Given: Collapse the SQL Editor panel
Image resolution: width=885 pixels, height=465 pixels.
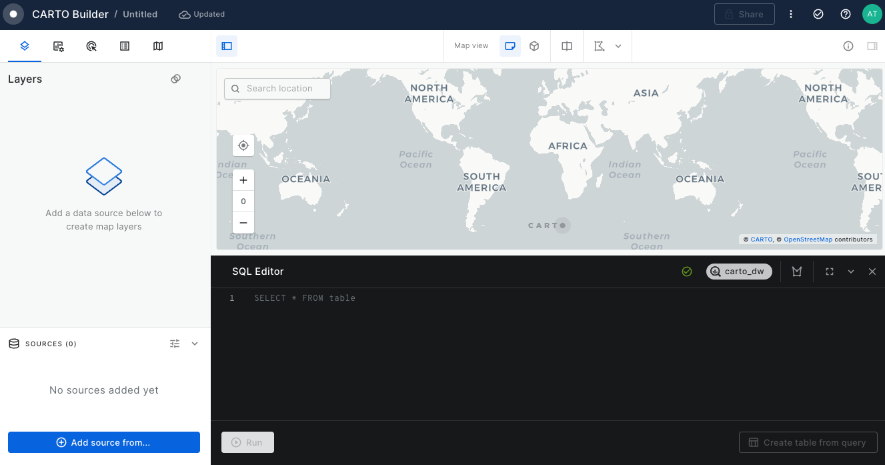Looking at the screenshot, I should [851, 272].
